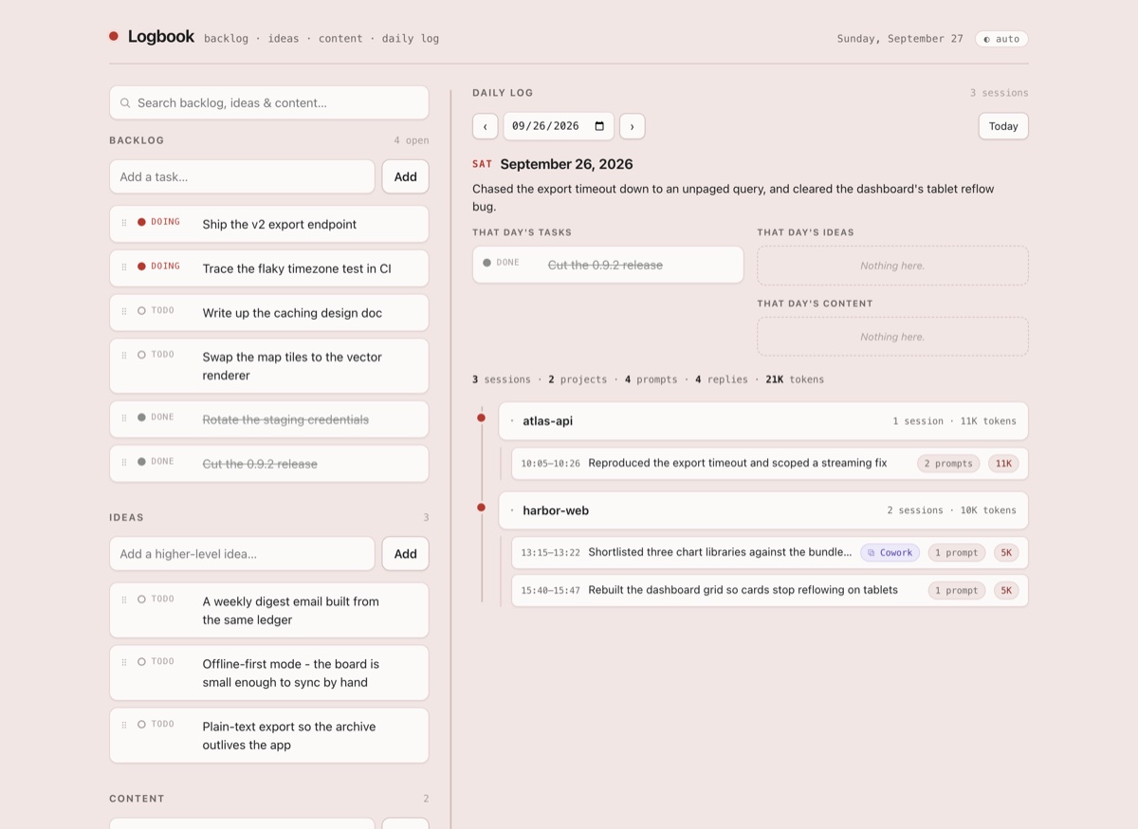Viewport: 1138px width, 829px height.
Task: Go to the next day in the daily log
Action: click(x=633, y=126)
